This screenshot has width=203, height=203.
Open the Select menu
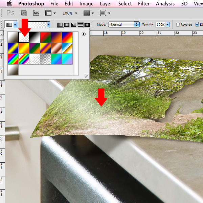[x=125, y=4]
